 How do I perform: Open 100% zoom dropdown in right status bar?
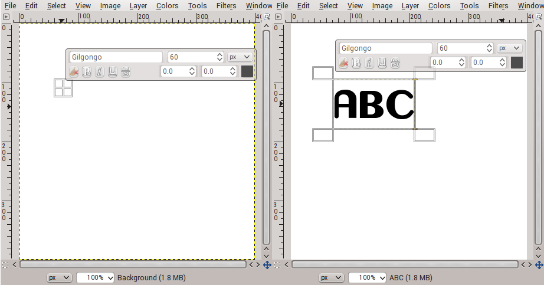367,277
